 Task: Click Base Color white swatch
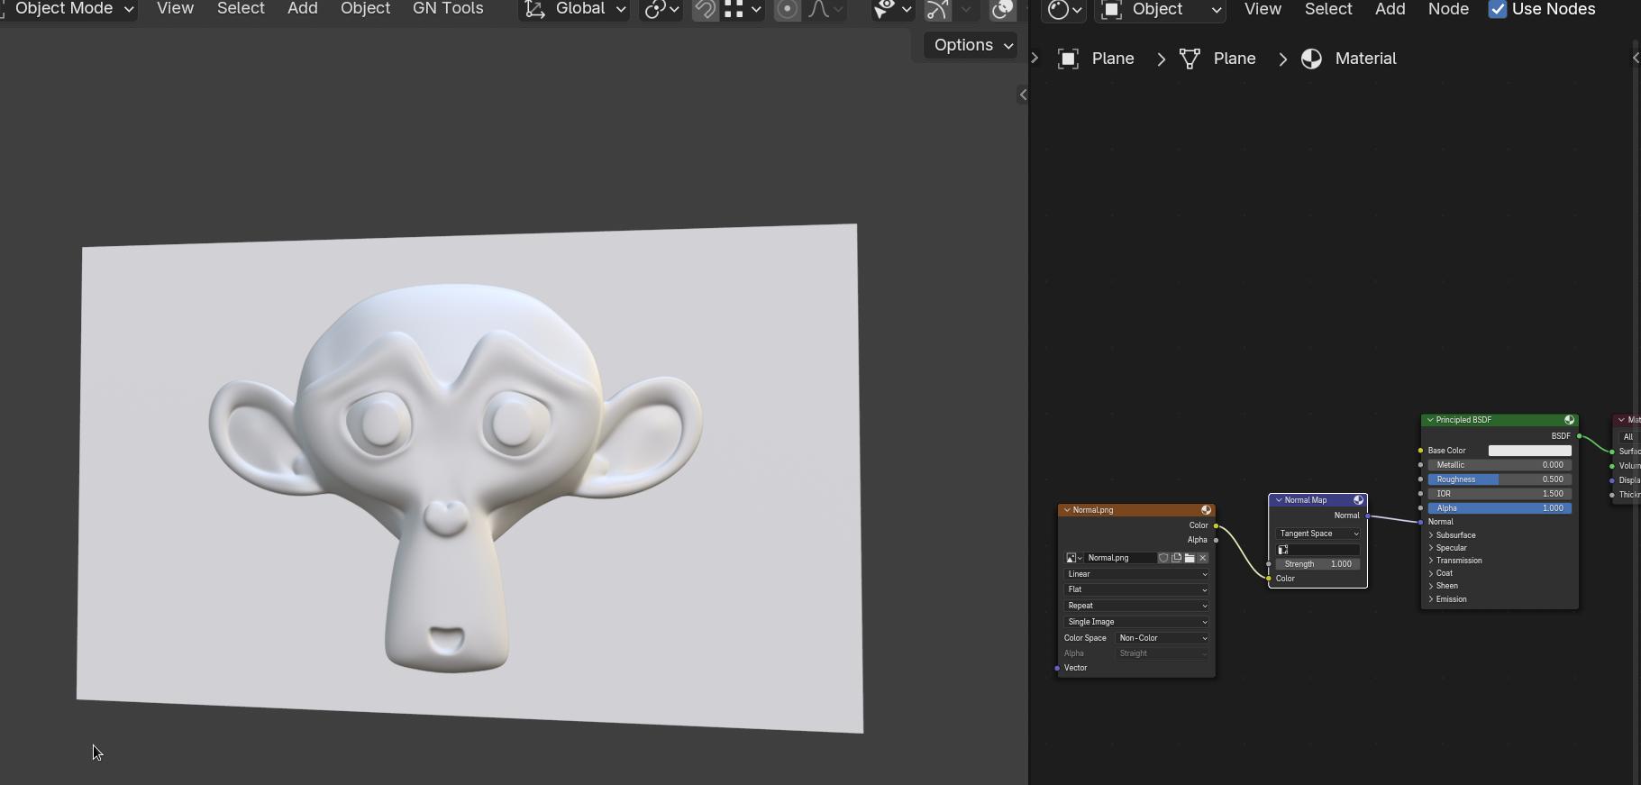[1529, 451]
